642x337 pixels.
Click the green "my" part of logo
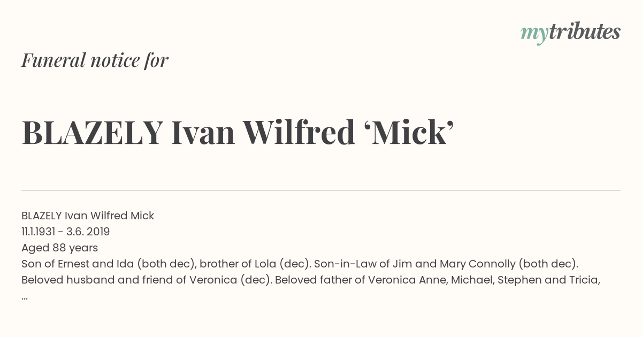click(x=534, y=34)
